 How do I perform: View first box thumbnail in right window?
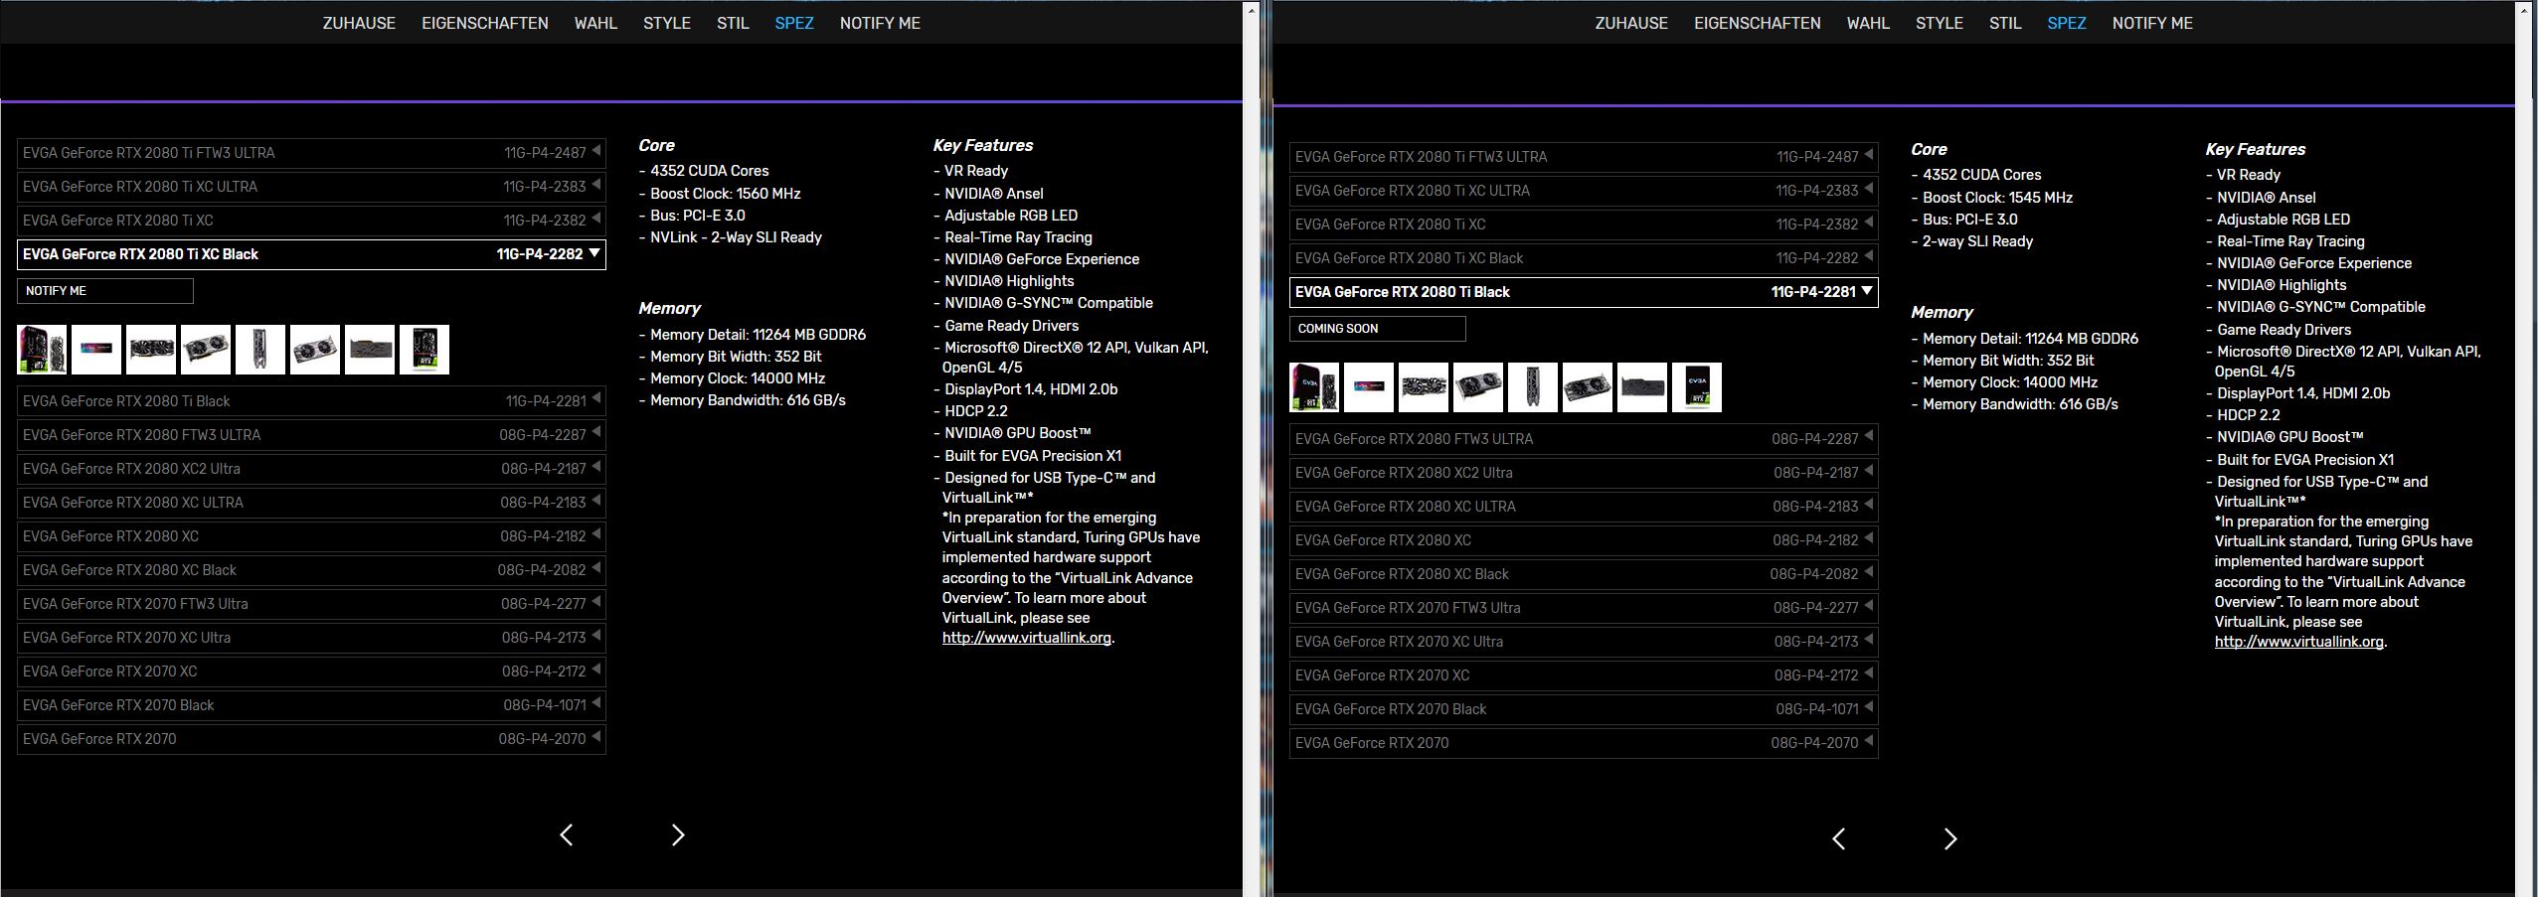click(1314, 387)
